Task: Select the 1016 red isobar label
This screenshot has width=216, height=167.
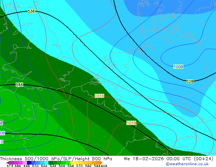Action: pyautogui.click(x=99, y=96)
